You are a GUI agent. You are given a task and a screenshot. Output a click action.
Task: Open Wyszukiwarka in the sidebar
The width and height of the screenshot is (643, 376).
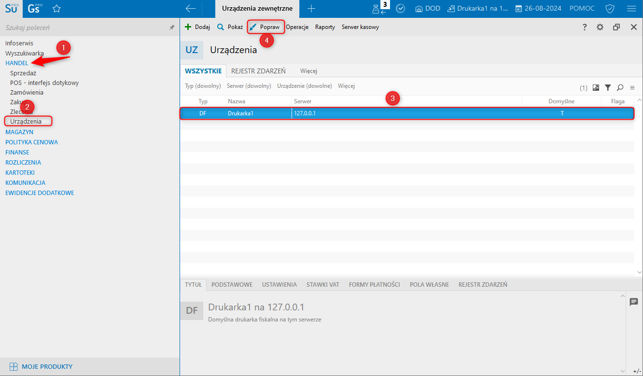[x=25, y=53]
